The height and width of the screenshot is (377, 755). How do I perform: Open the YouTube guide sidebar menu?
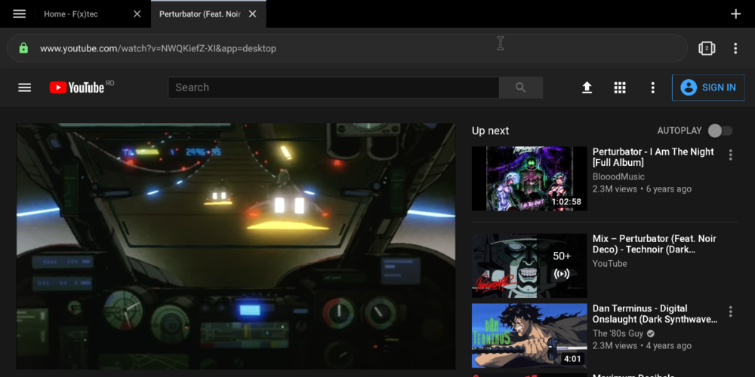tap(25, 87)
